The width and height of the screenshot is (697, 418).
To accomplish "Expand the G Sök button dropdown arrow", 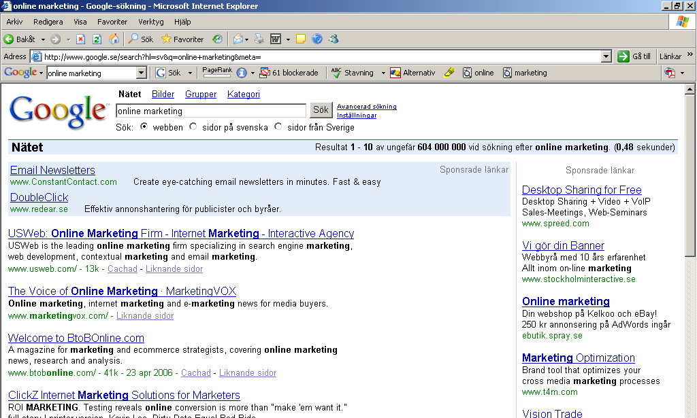I will [191, 73].
